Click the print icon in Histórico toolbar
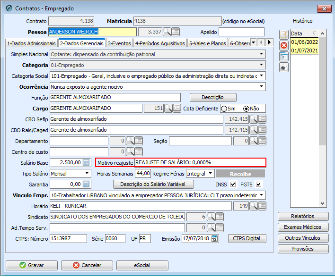This screenshot has width=335, height=277. click(284, 67)
